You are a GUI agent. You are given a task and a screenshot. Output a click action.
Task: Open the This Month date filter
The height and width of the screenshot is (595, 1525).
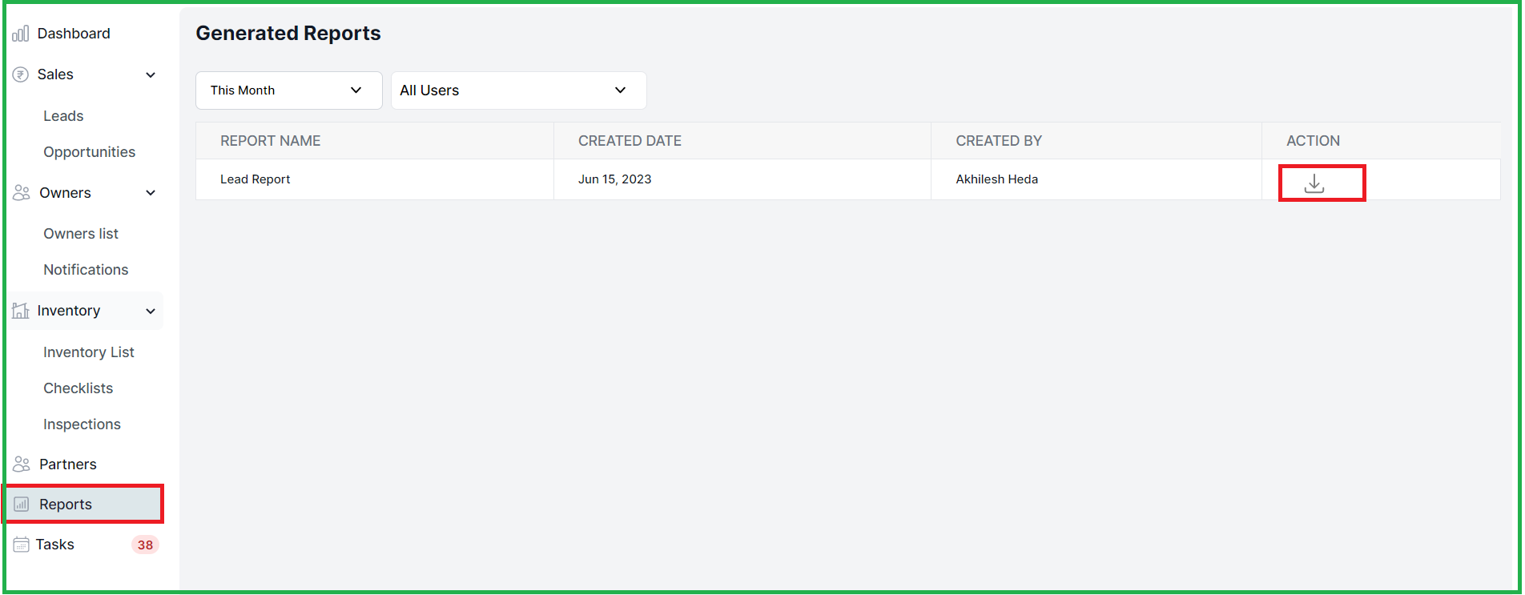click(289, 90)
